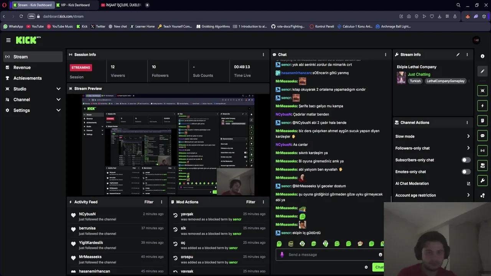Screen dimensions: 491x276
Task: Open the Chat panel options menu
Action: [x=386, y=54]
